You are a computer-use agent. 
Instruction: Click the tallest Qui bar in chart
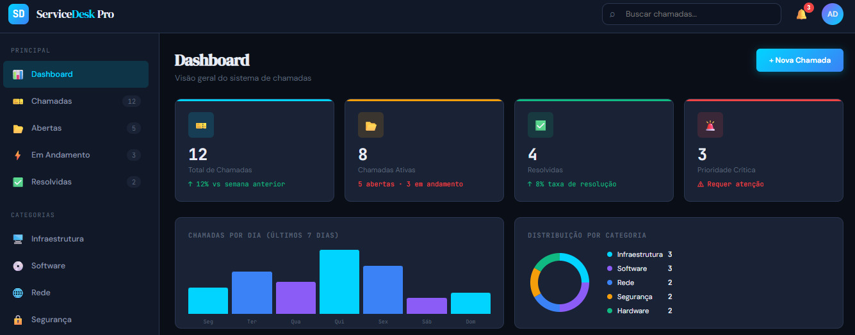[339, 282]
